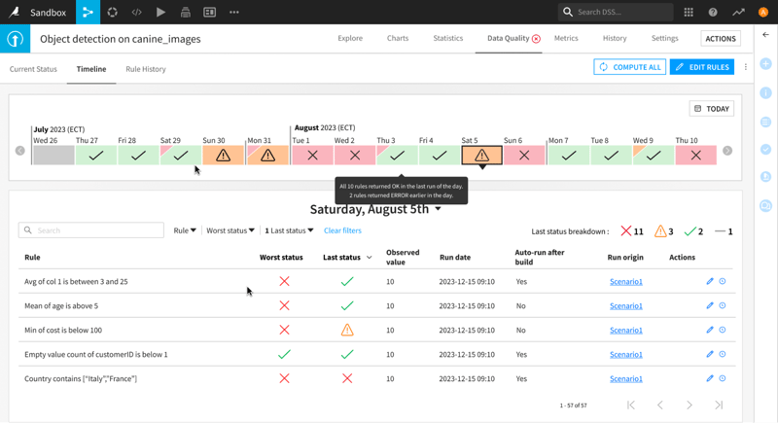Click into the rule Search field

click(91, 230)
